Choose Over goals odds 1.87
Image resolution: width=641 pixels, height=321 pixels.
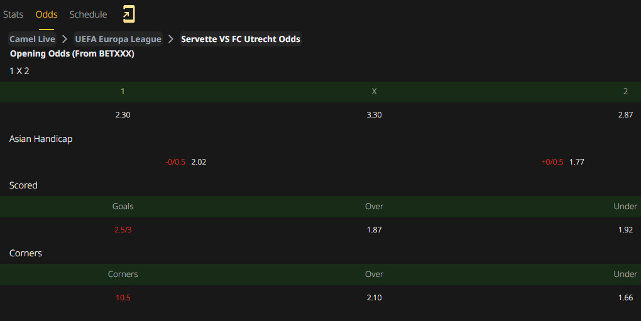click(x=374, y=229)
